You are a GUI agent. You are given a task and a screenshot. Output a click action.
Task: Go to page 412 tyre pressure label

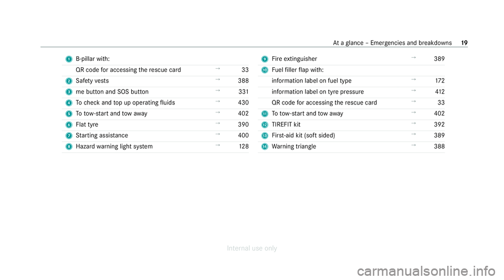click(440, 91)
